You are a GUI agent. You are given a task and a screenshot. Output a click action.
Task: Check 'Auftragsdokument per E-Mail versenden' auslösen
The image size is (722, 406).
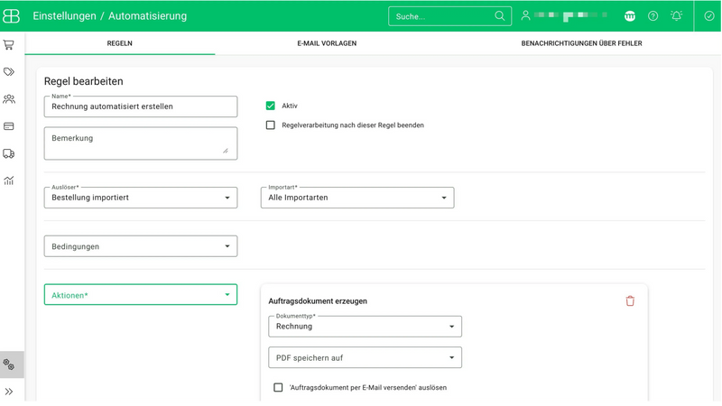pos(278,388)
